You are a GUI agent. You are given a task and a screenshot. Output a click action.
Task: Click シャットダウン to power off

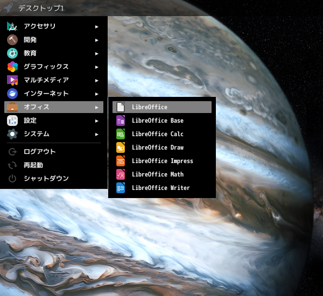(46, 179)
